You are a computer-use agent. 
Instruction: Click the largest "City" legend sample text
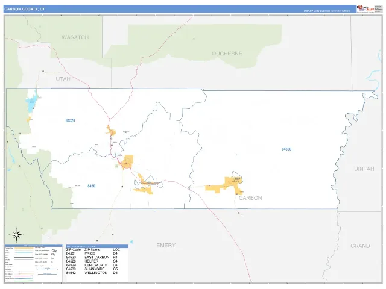tap(54, 250)
